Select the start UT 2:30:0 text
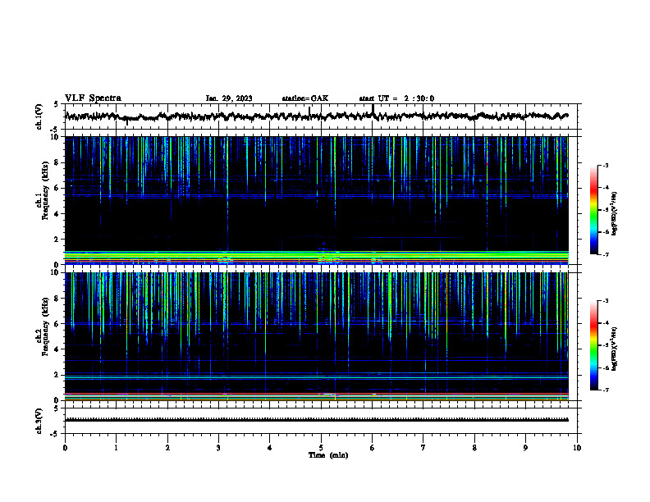 click(x=396, y=98)
